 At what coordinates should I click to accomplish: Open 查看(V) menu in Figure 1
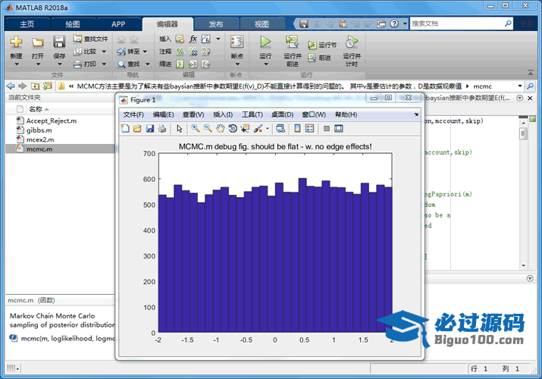(x=193, y=114)
